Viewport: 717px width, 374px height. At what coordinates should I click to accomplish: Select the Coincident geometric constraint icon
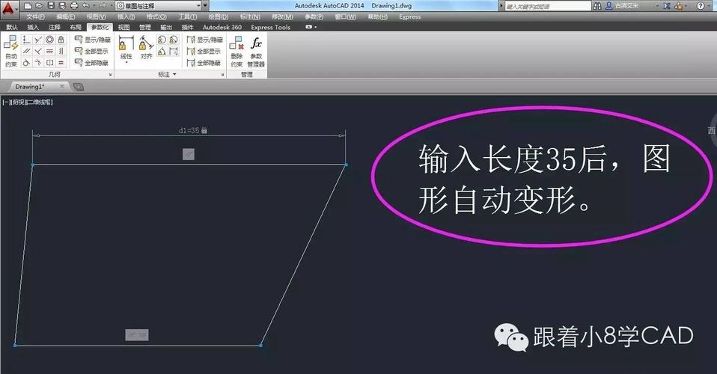26,40
